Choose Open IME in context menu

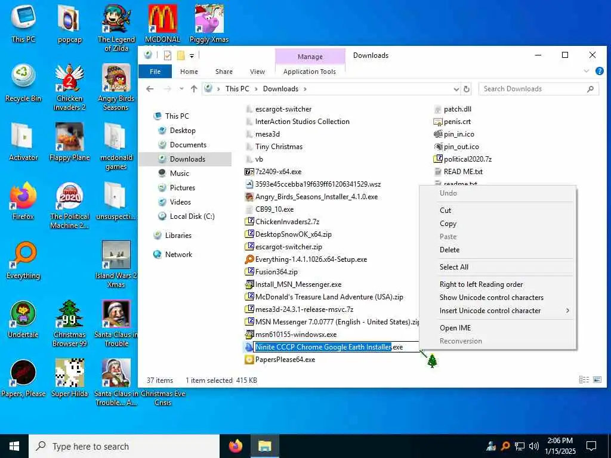(497, 328)
